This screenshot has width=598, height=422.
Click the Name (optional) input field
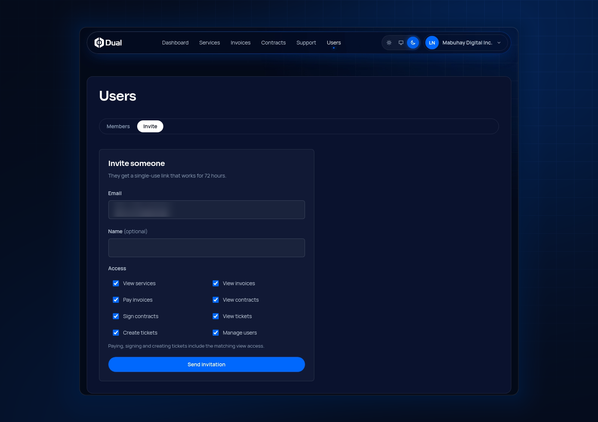click(207, 248)
